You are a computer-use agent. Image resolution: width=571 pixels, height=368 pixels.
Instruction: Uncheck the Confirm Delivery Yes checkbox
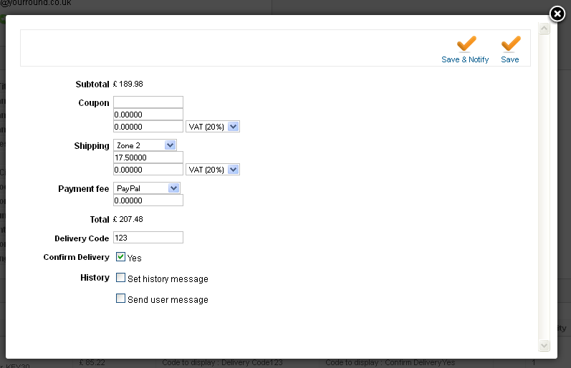tap(121, 257)
